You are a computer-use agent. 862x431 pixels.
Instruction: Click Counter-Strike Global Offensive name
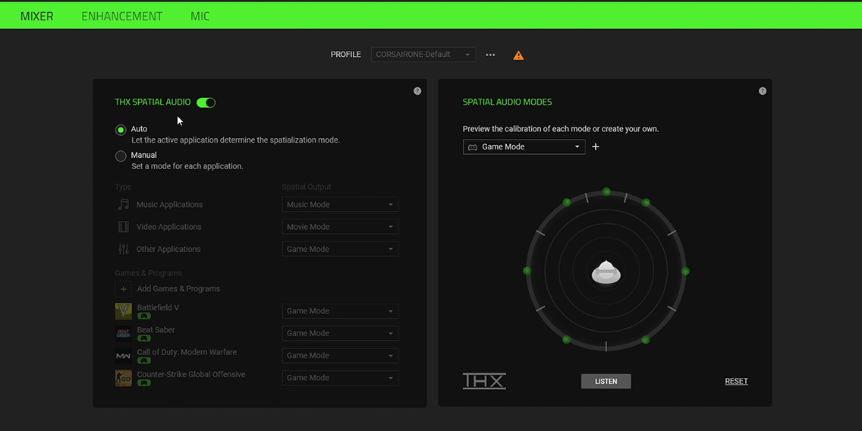(191, 374)
